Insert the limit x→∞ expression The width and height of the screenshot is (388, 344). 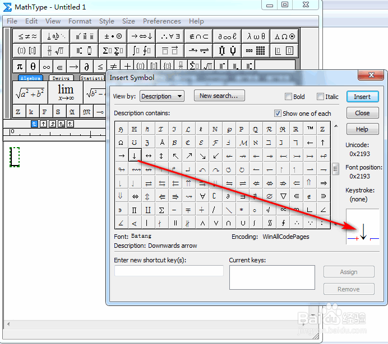[66, 93]
